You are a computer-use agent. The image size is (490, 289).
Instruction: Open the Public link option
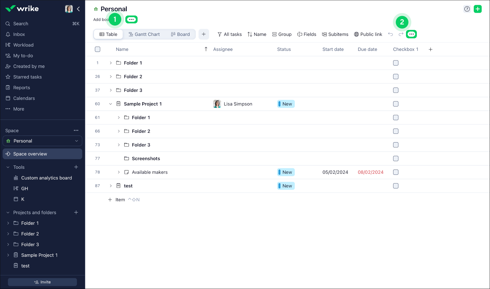tap(368, 34)
